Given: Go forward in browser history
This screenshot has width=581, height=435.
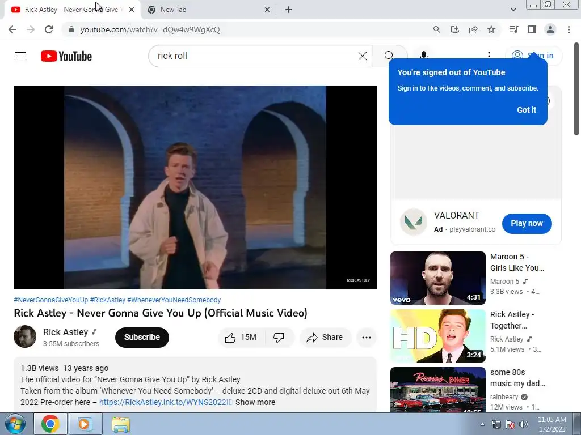Looking at the screenshot, I should click(31, 29).
